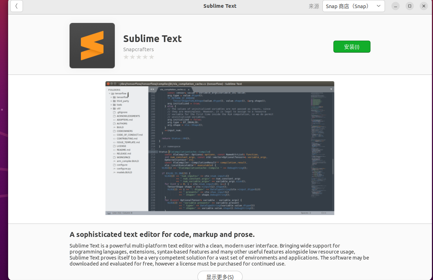Viewport: 433px width, 280px height.
Task: Click the minimize window icon
Action: tap(395, 6)
